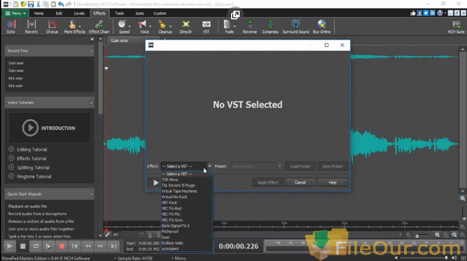The width and height of the screenshot is (467, 261).
Task: Click the zoom magnifier icon at right edge
Action: [463, 199]
